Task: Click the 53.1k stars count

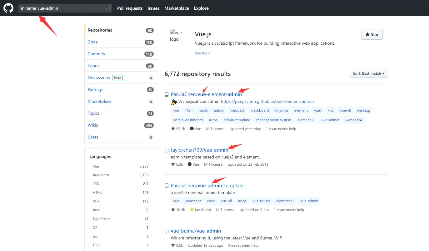Action: point(178,129)
